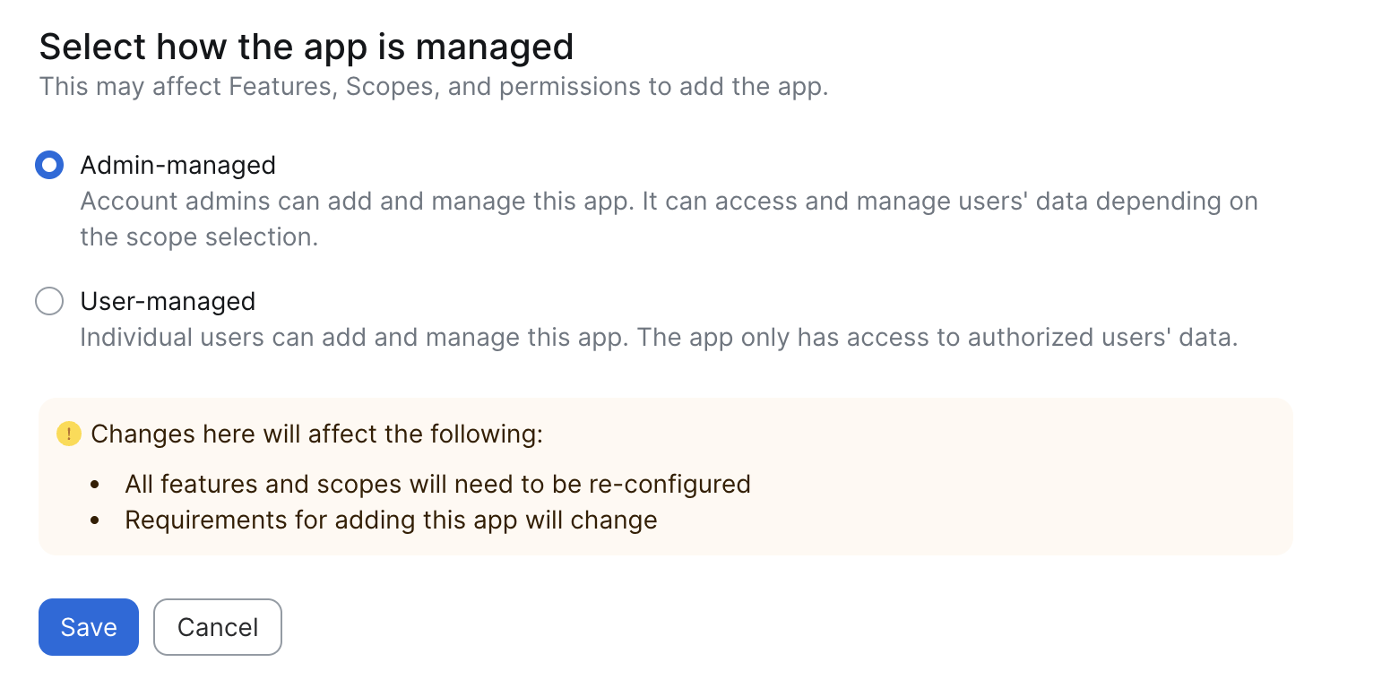Image resolution: width=1382 pixels, height=688 pixels.
Task: Choose User-managed by clicking its label
Action: coord(168,301)
